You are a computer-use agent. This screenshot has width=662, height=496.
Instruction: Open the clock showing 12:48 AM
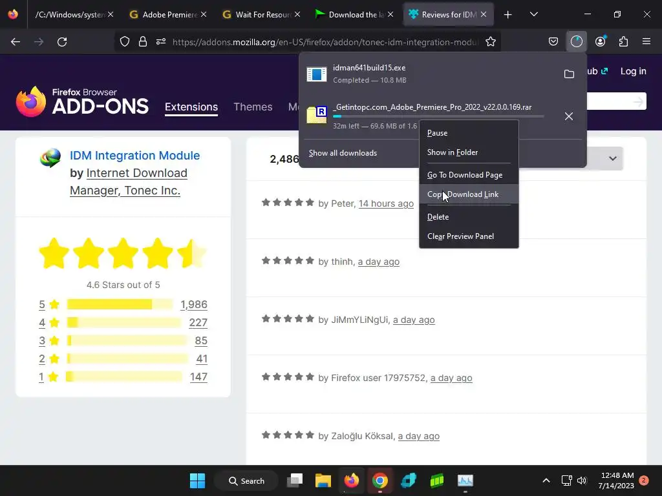[616, 480]
